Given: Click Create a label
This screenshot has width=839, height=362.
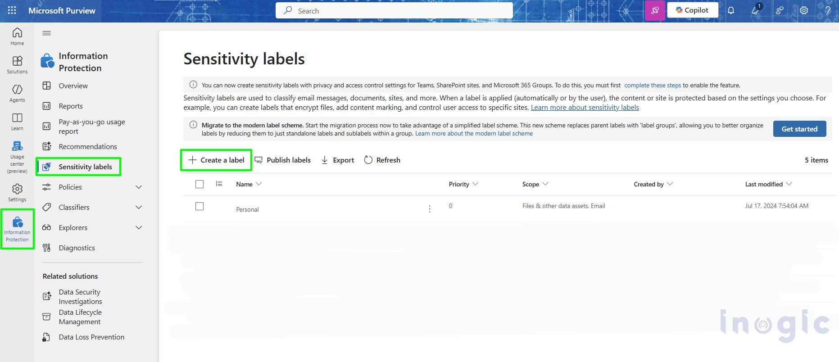Looking at the screenshot, I should click(x=216, y=160).
